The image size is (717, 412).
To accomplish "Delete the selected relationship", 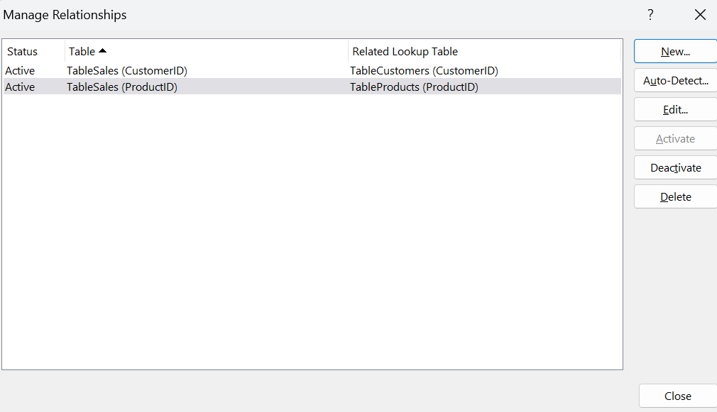I will pos(675,197).
